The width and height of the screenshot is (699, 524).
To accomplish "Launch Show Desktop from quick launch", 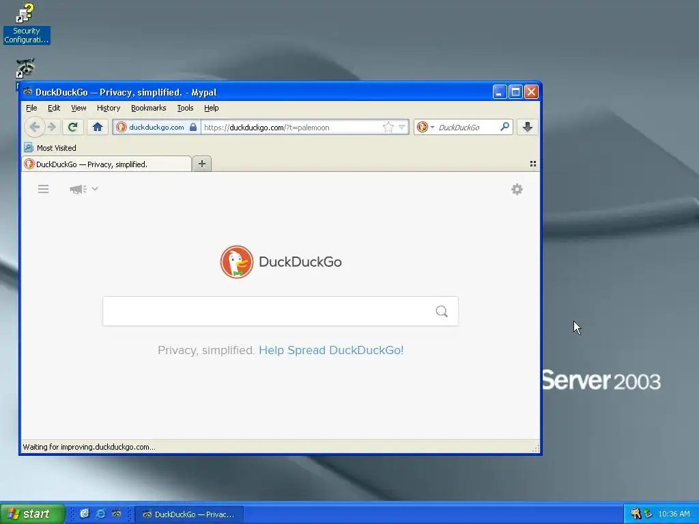I will click(x=84, y=514).
